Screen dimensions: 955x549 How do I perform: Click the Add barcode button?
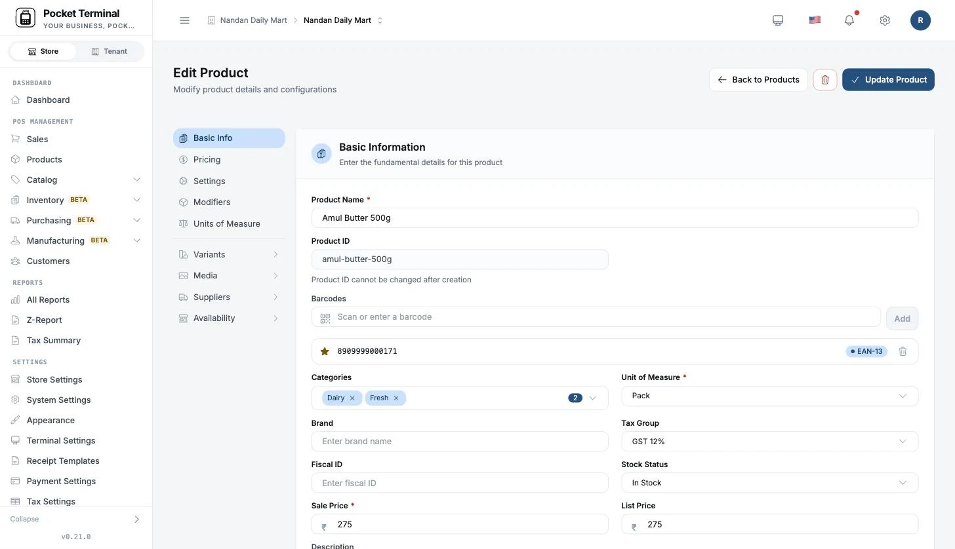click(x=902, y=318)
